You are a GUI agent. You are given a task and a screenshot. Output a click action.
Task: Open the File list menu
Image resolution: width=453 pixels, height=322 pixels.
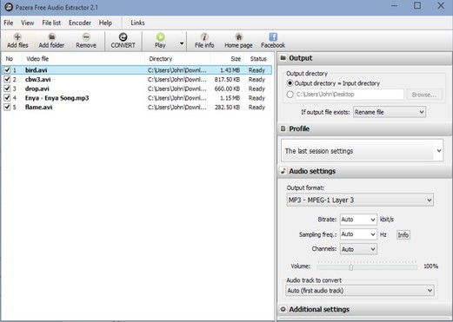(51, 23)
